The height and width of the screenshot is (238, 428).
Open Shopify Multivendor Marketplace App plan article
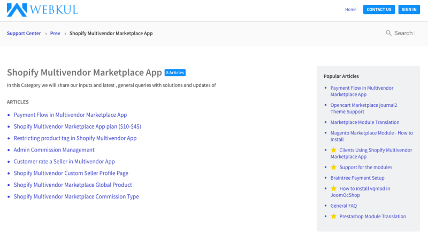[77, 126]
